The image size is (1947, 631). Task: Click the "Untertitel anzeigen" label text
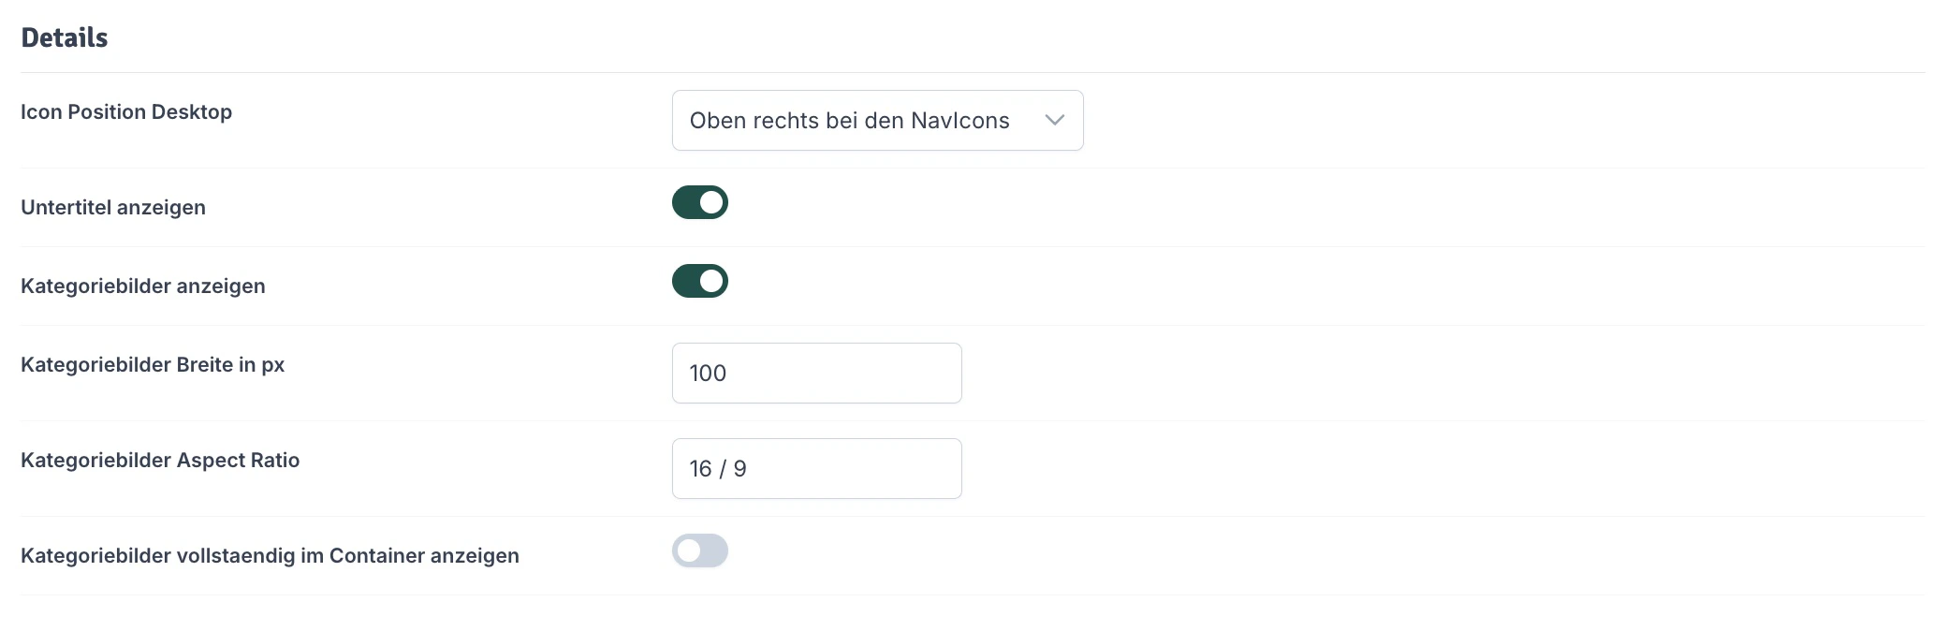[x=113, y=207]
